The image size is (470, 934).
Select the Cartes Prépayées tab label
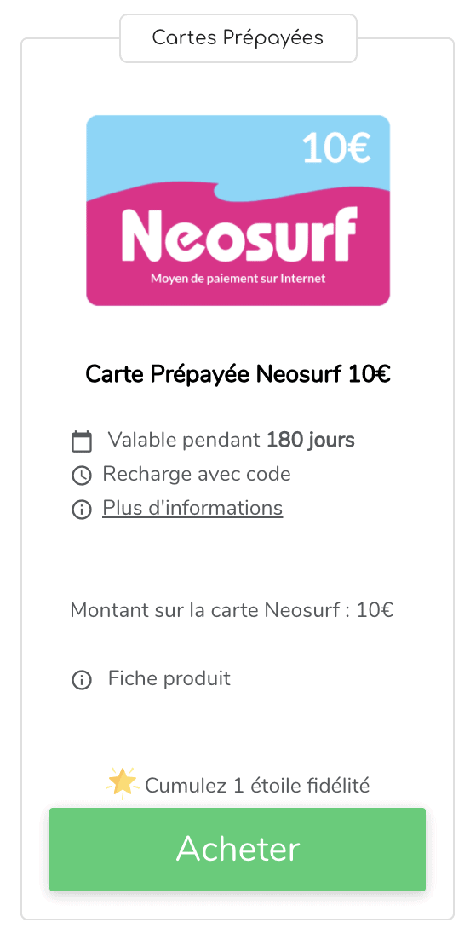click(238, 38)
